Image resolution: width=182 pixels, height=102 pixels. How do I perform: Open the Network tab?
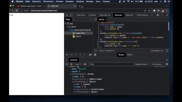[129, 15]
